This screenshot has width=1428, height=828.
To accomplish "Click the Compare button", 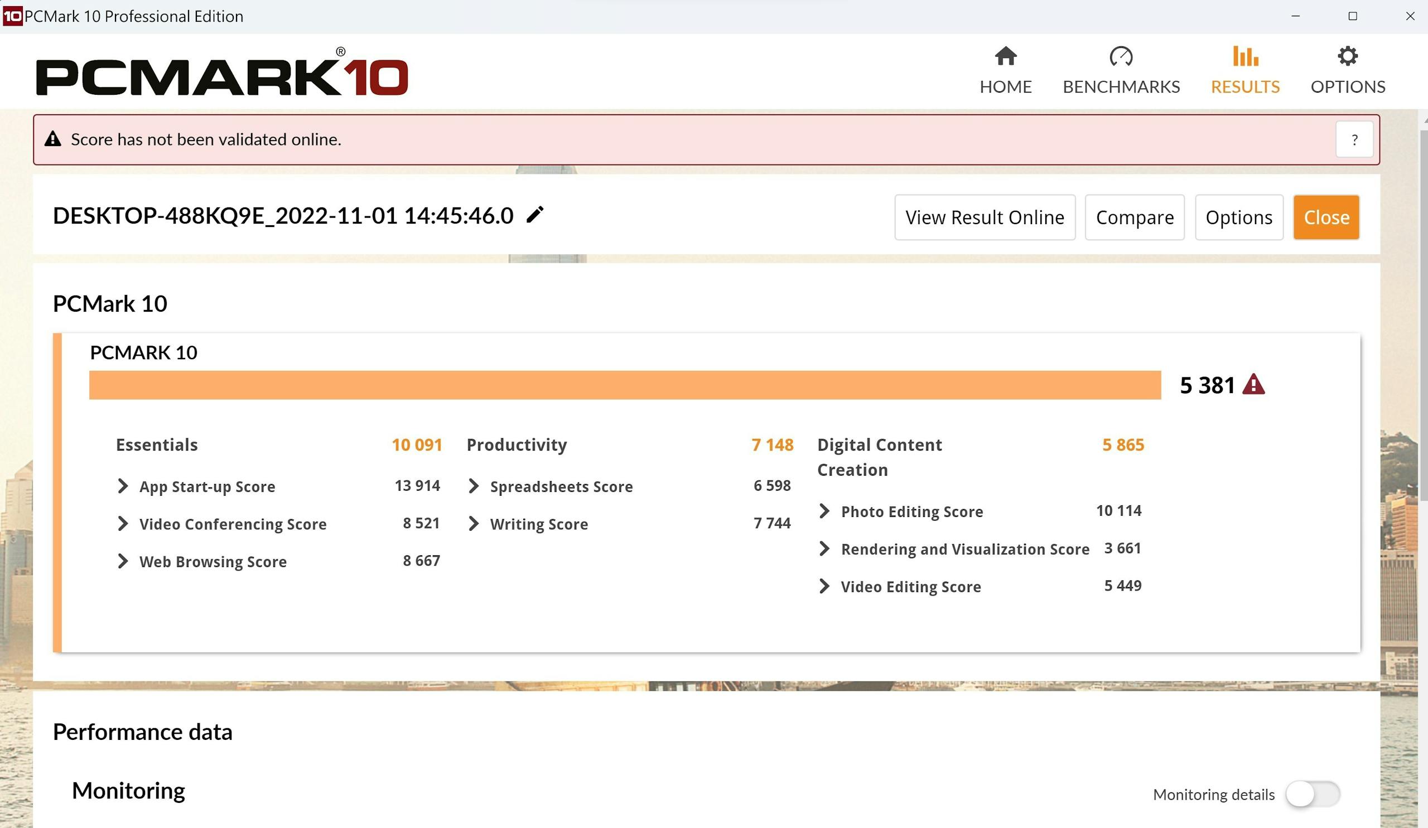I will 1134,217.
